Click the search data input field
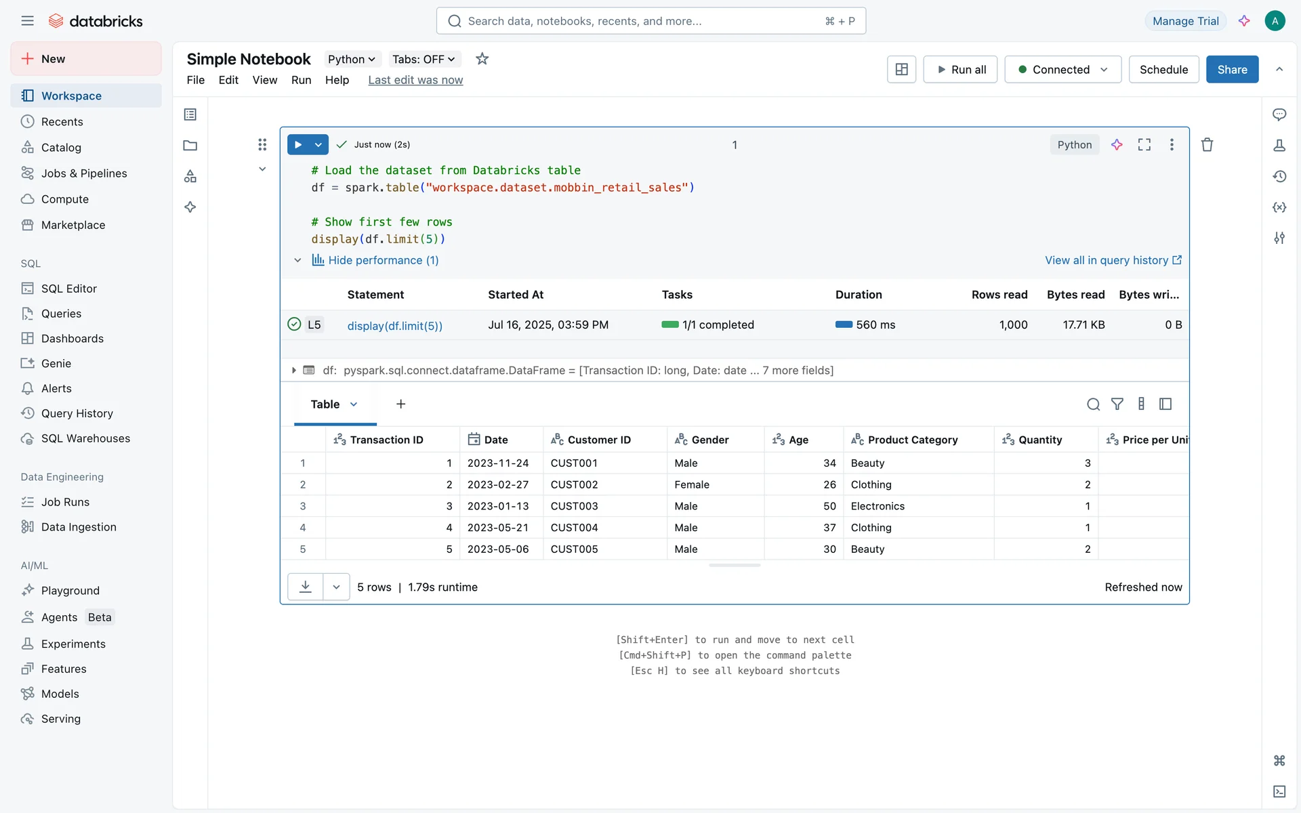The image size is (1301, 813). 650,21
